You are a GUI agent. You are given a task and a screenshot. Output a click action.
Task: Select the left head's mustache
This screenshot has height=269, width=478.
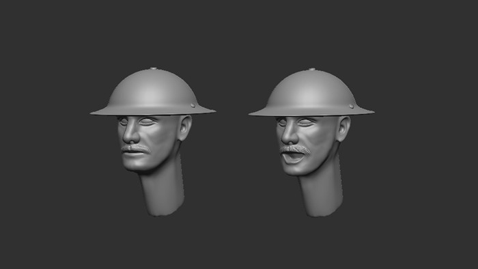[x=136, y=149]
